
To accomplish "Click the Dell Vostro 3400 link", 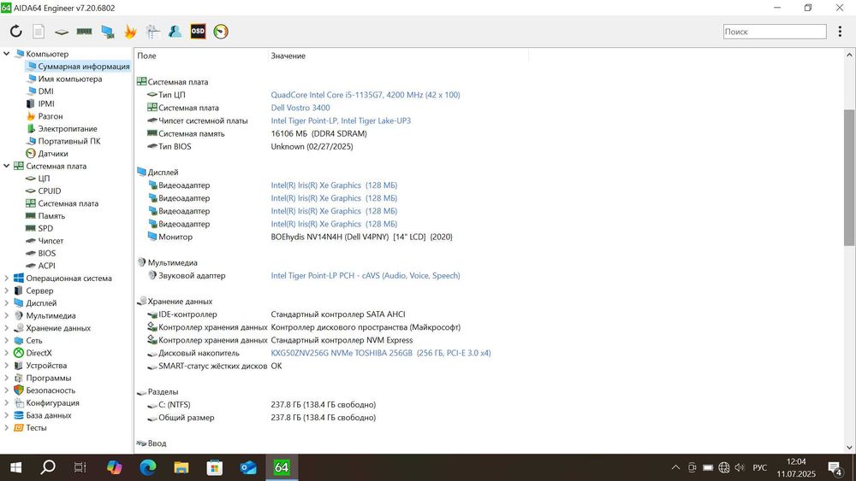I will (300, 108).
